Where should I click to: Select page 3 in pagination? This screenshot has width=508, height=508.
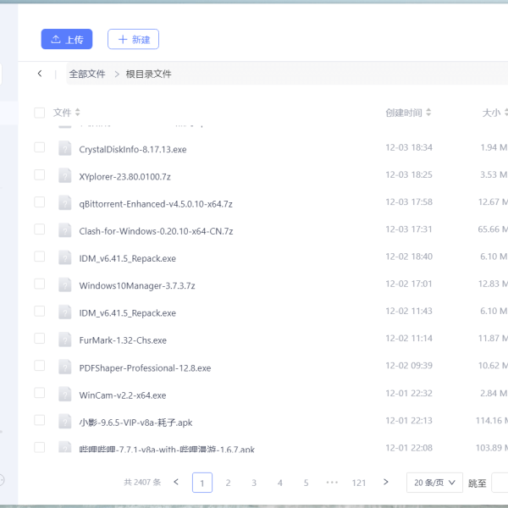(x=254, y=483)
